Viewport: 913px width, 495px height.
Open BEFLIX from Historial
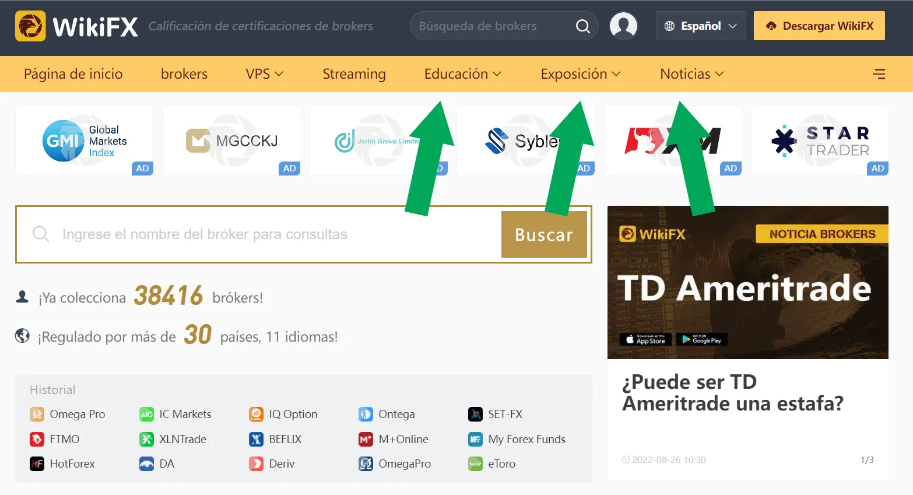[275, 439]
